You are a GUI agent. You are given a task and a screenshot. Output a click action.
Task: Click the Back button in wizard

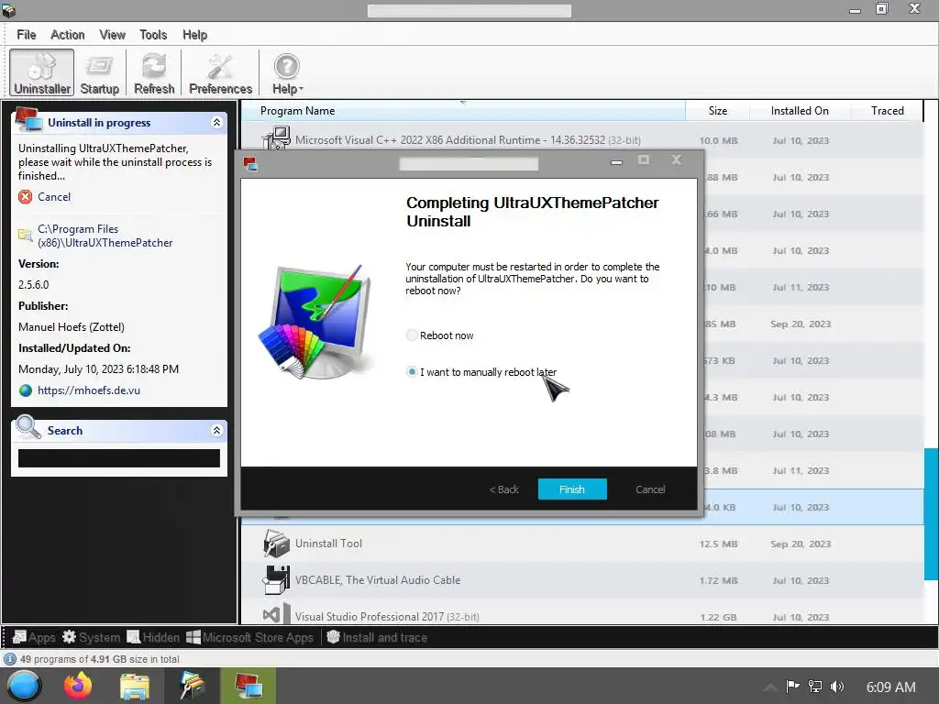504,489
